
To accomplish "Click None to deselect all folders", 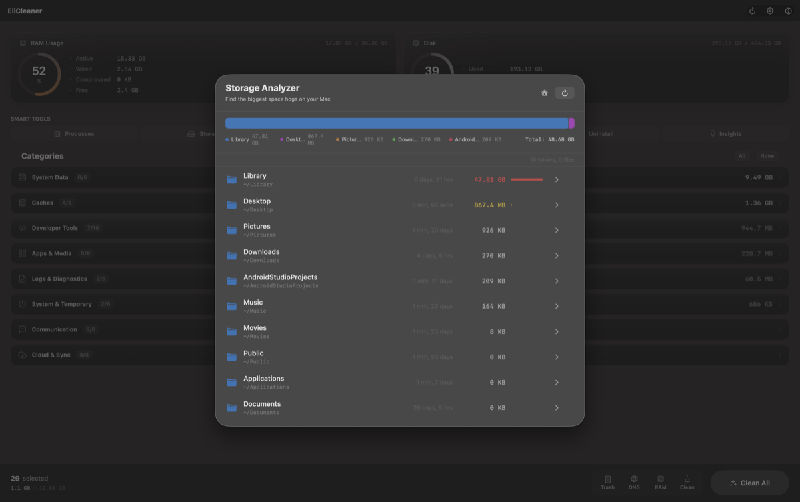I will tap(767, 155).
